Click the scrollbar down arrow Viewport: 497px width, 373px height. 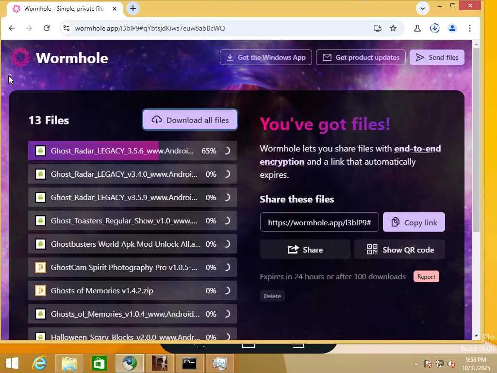[x=476, y=336]
